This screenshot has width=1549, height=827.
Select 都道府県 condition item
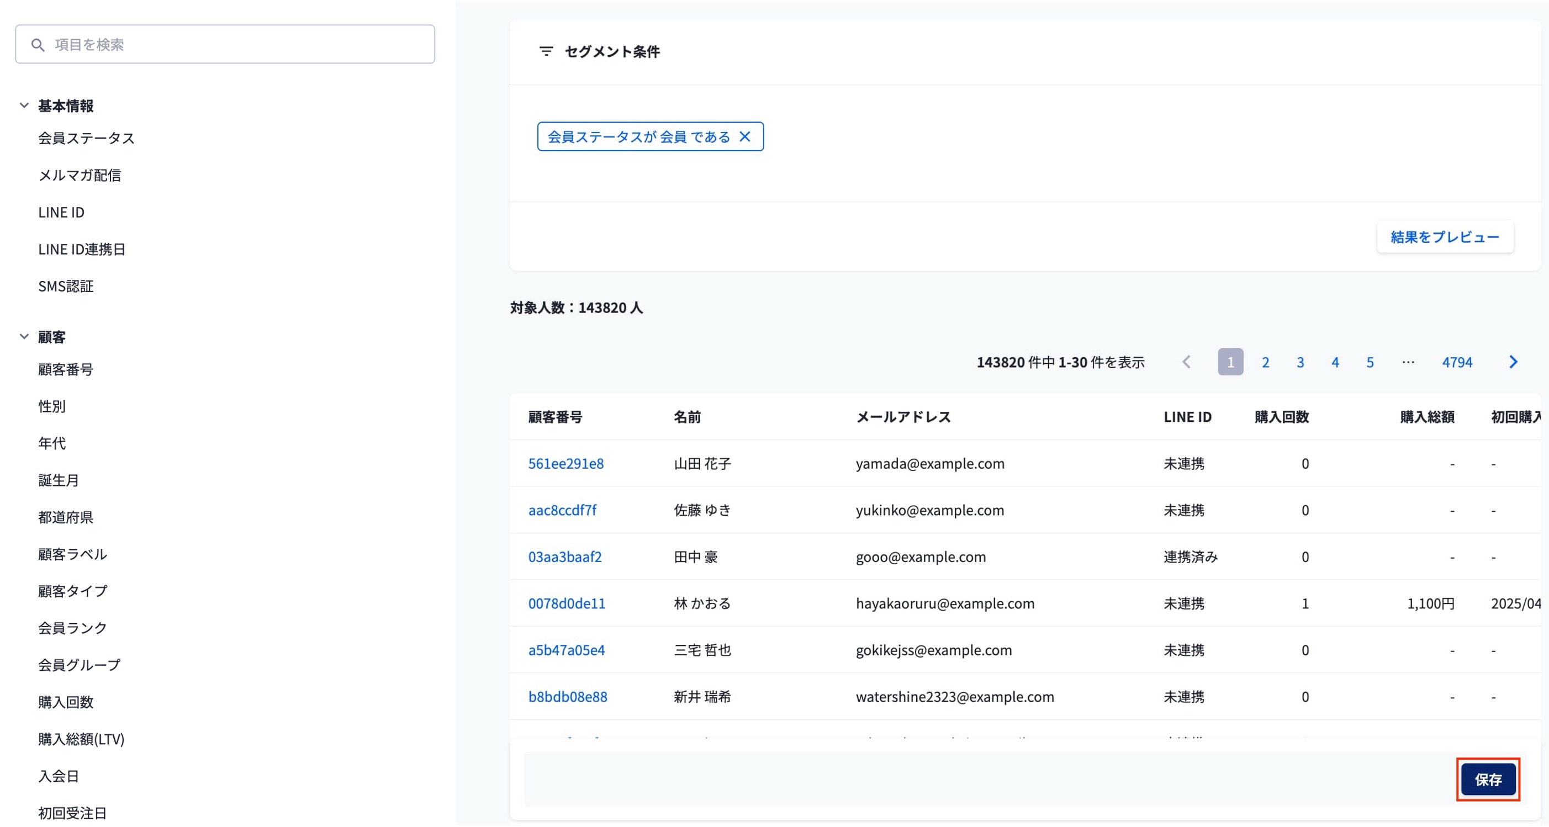[x=66, y=517]
